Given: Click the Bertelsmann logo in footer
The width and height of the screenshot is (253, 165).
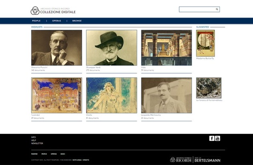Looking at the screenshot, I should coord(207,159).
